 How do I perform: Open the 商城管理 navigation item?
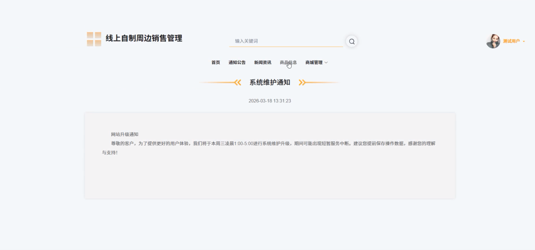click(314, 62)
